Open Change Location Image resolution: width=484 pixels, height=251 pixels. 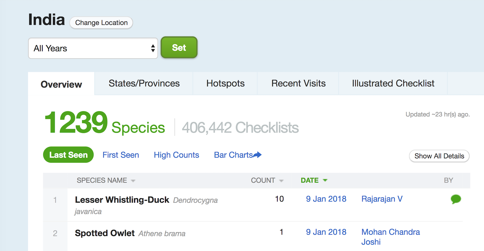101,22
